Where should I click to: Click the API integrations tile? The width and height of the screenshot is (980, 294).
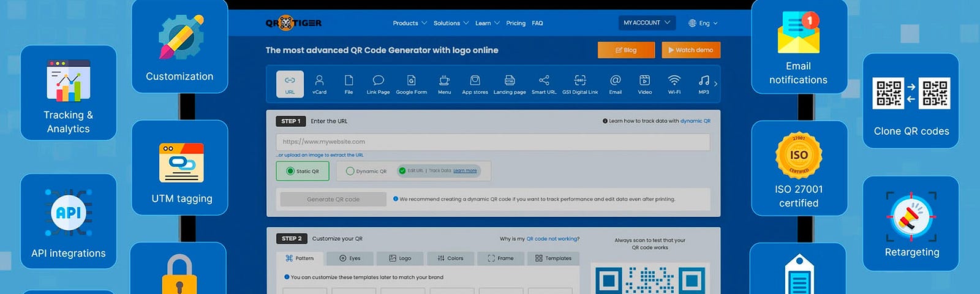click(69, 221)
